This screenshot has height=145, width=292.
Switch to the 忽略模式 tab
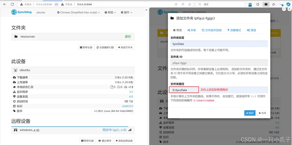234,30
